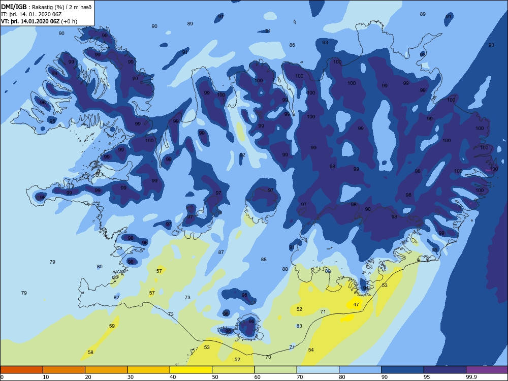
Task: Click the '82' humidity value on the map
Action: [x=116, y=297]
